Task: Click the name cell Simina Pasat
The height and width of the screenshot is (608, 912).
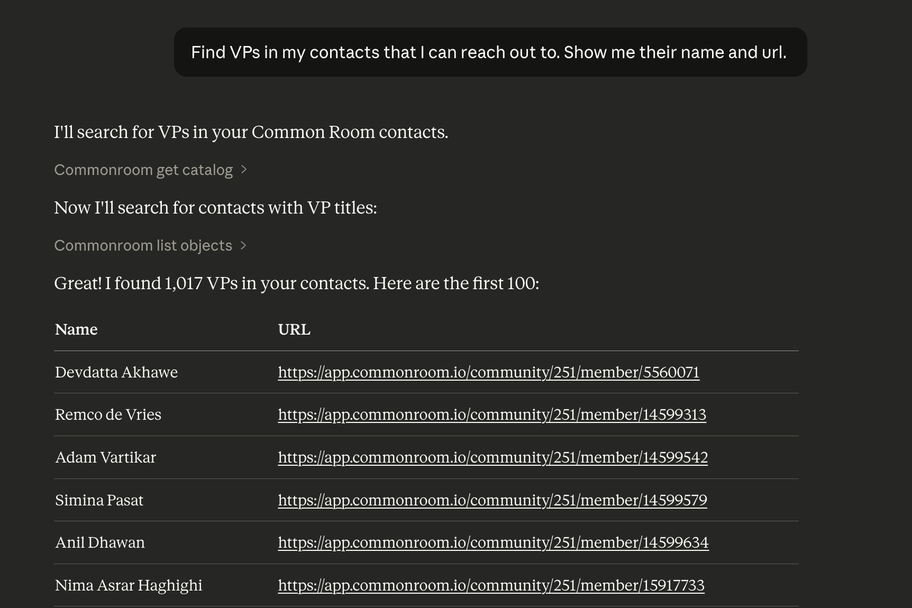Action: click(x=99, y=500)
